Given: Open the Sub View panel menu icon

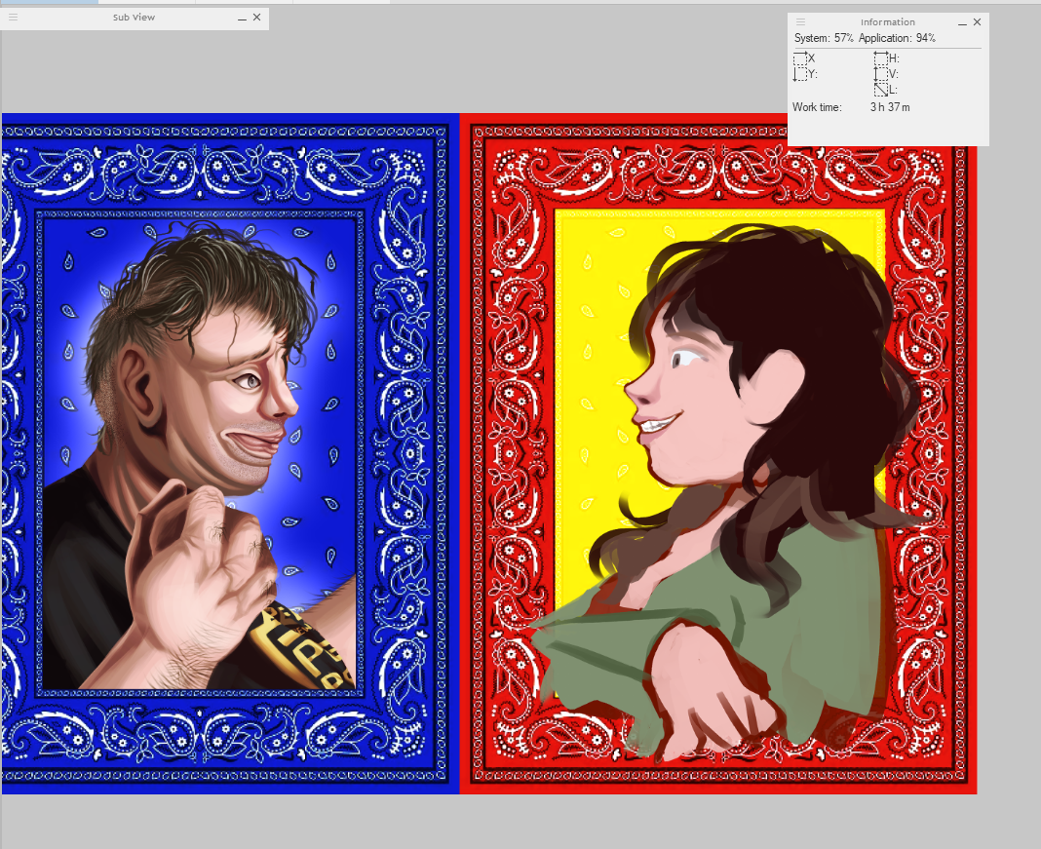Looking at the screenshot, I should 14,18.
